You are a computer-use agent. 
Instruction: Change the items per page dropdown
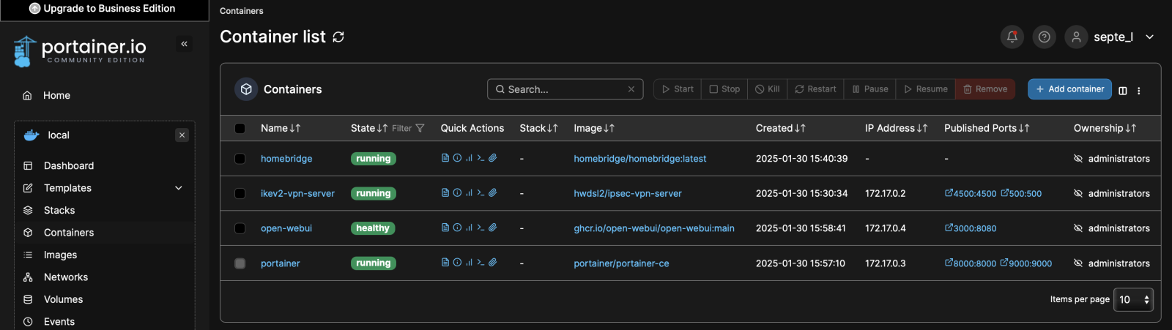1133,299
